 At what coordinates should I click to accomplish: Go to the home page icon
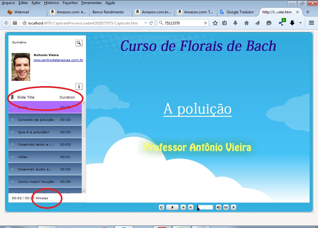coord(246,23)
